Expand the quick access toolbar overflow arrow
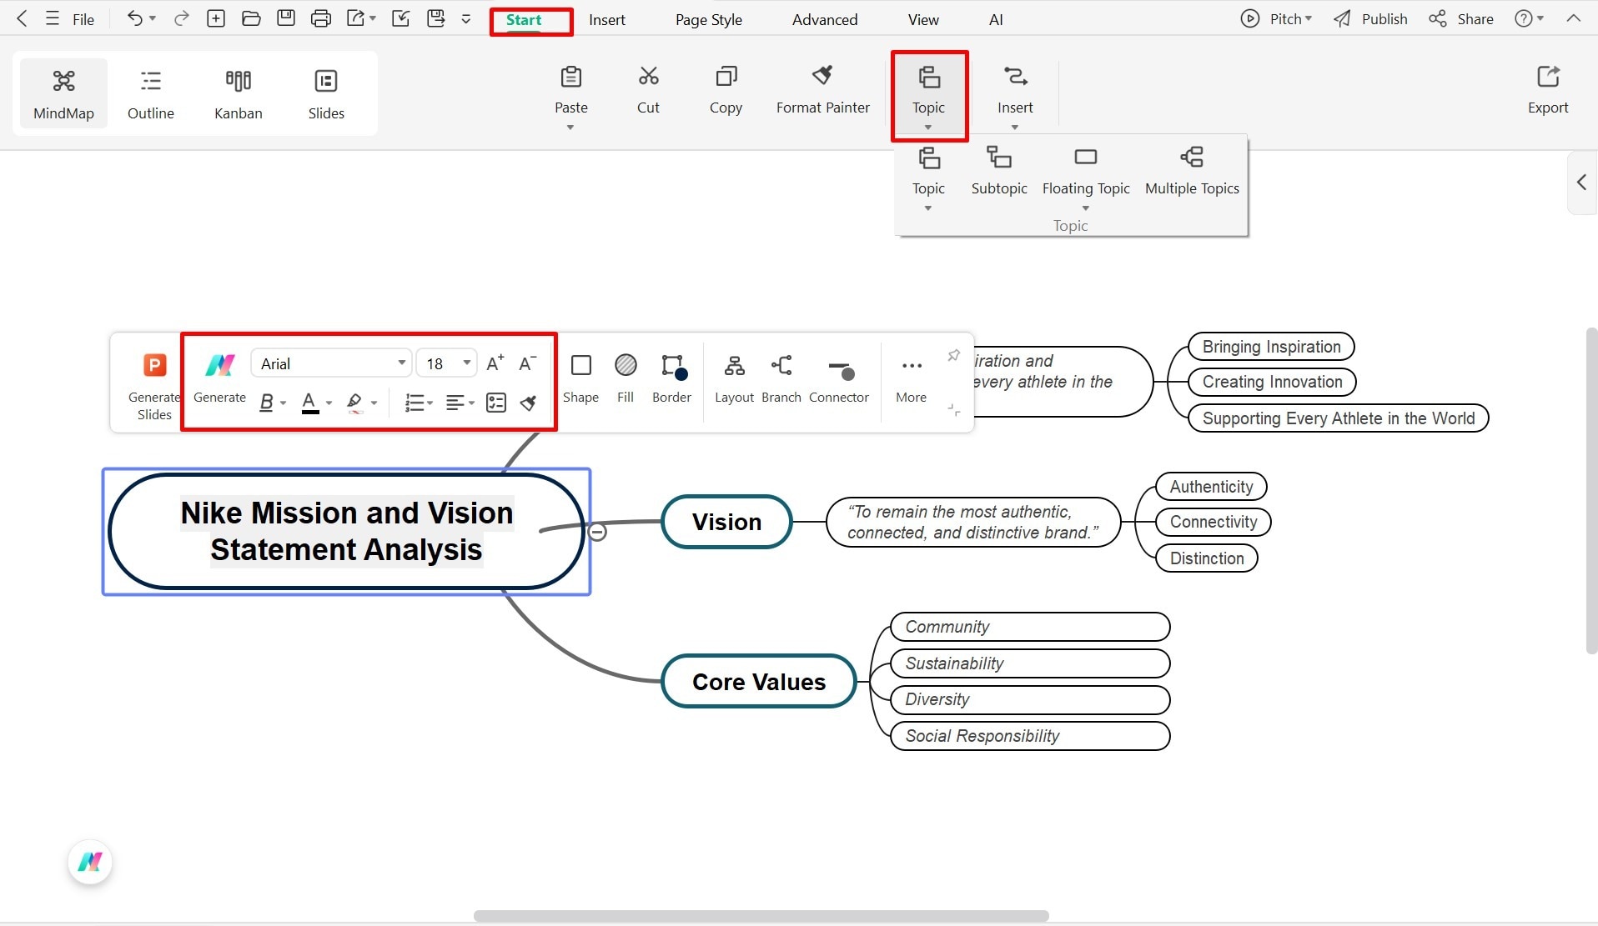The width and height of the screenshot is (1598, 926). [x=466, y=18]
